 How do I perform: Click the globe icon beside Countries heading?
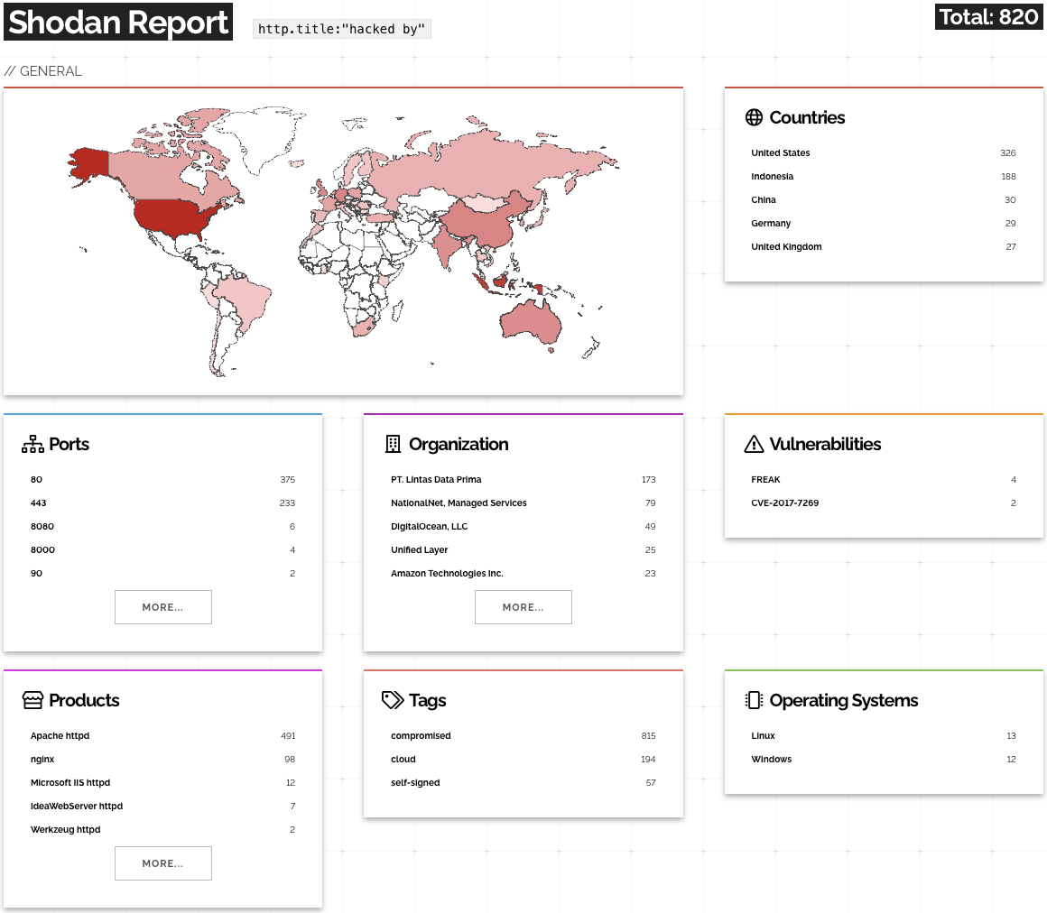(x=752, y=117)
